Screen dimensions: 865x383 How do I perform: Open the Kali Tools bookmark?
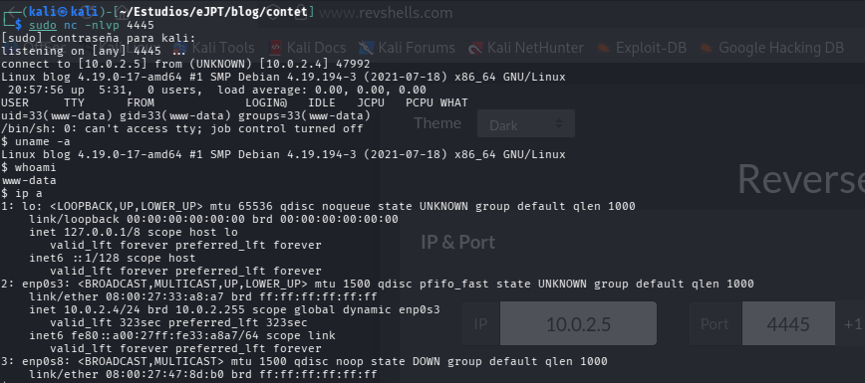(x=214, y=48)
